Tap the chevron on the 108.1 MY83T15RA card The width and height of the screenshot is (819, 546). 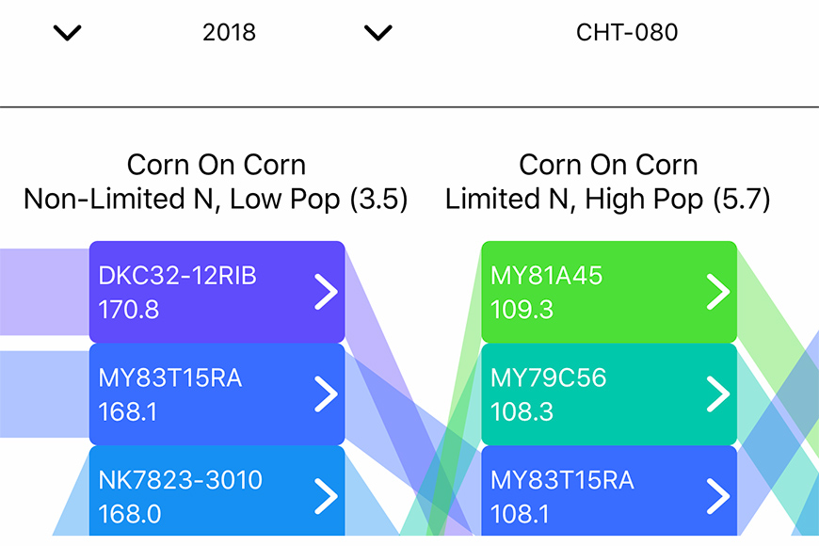point(718,496)
